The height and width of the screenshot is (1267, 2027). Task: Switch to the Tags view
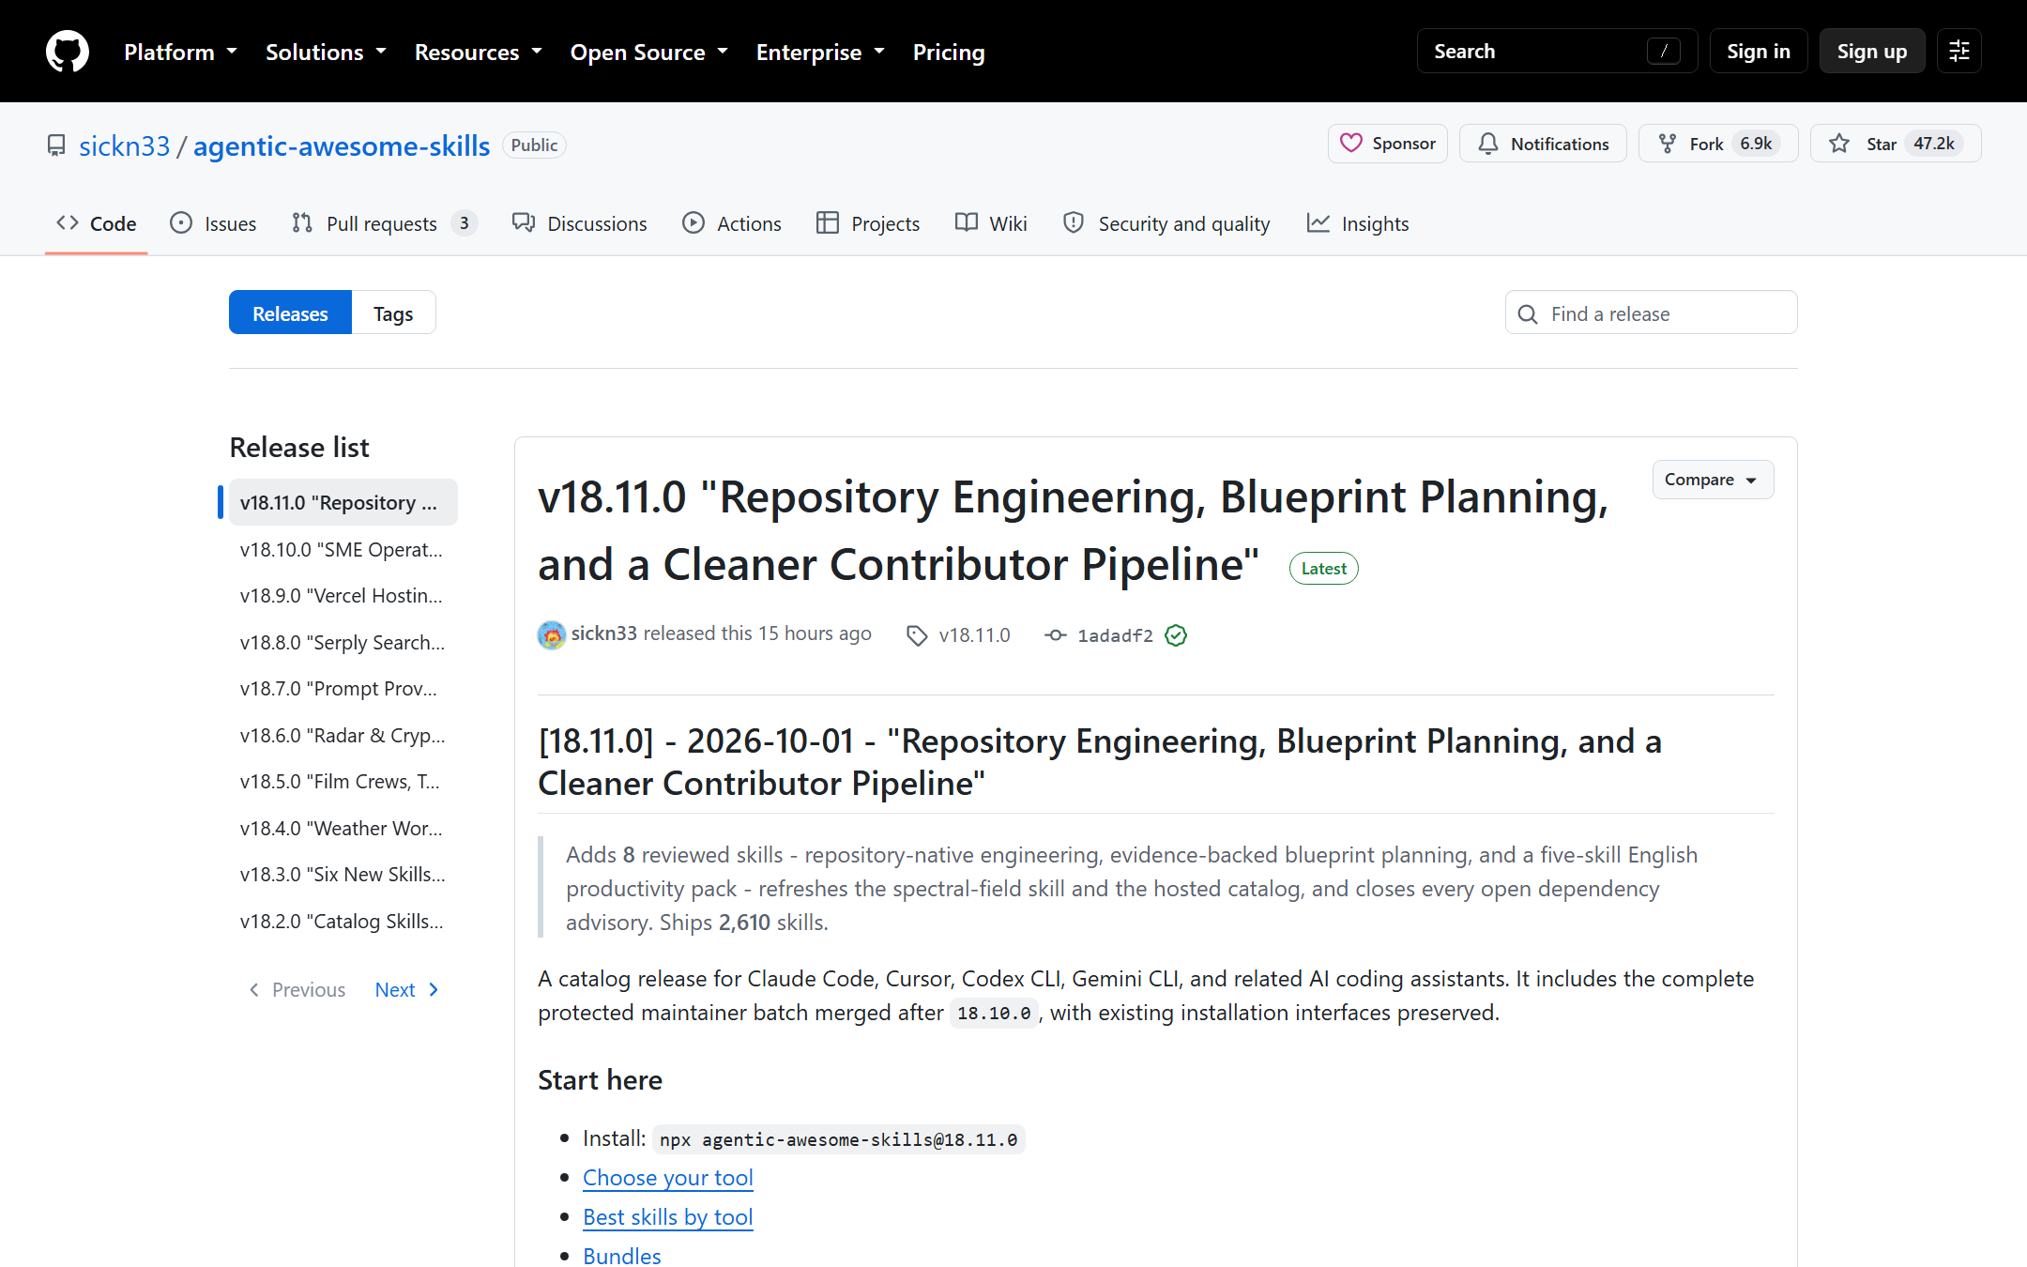coord(393,313)
